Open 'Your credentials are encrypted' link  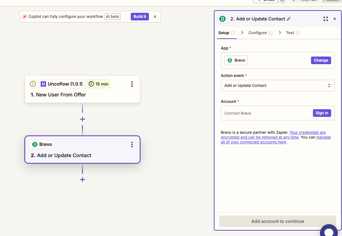point(273,135)
